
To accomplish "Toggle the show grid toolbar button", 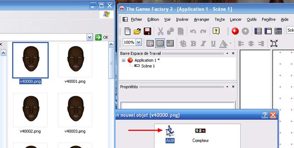I will coord(160,43).
